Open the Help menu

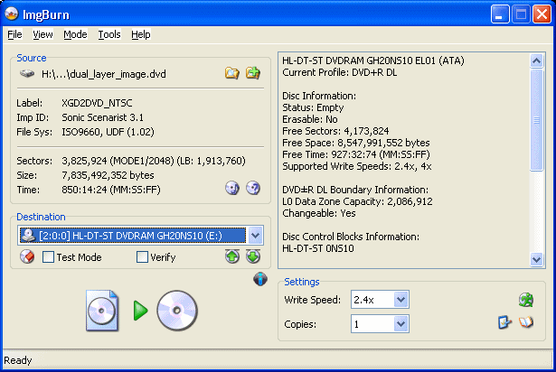[141, 34]
